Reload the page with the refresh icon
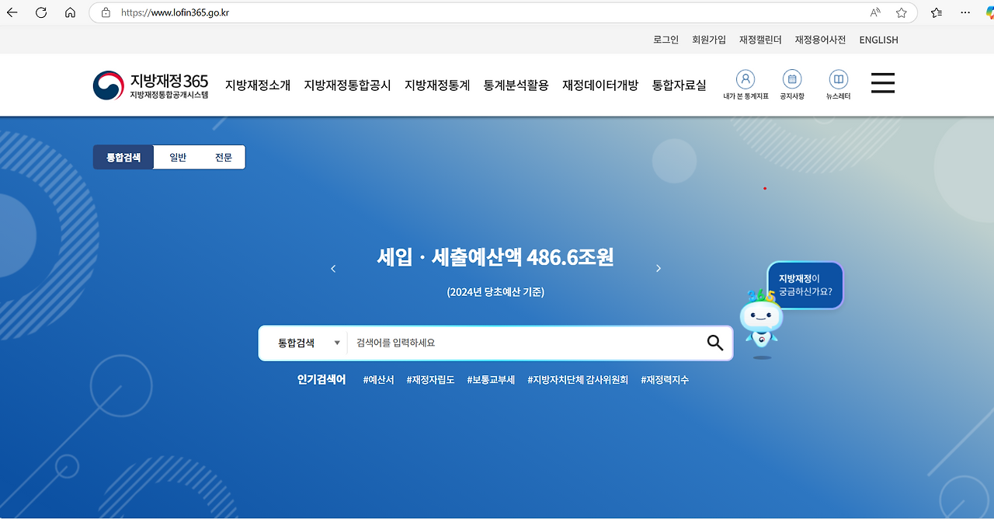The image size is (994, 519). [41, 12]
